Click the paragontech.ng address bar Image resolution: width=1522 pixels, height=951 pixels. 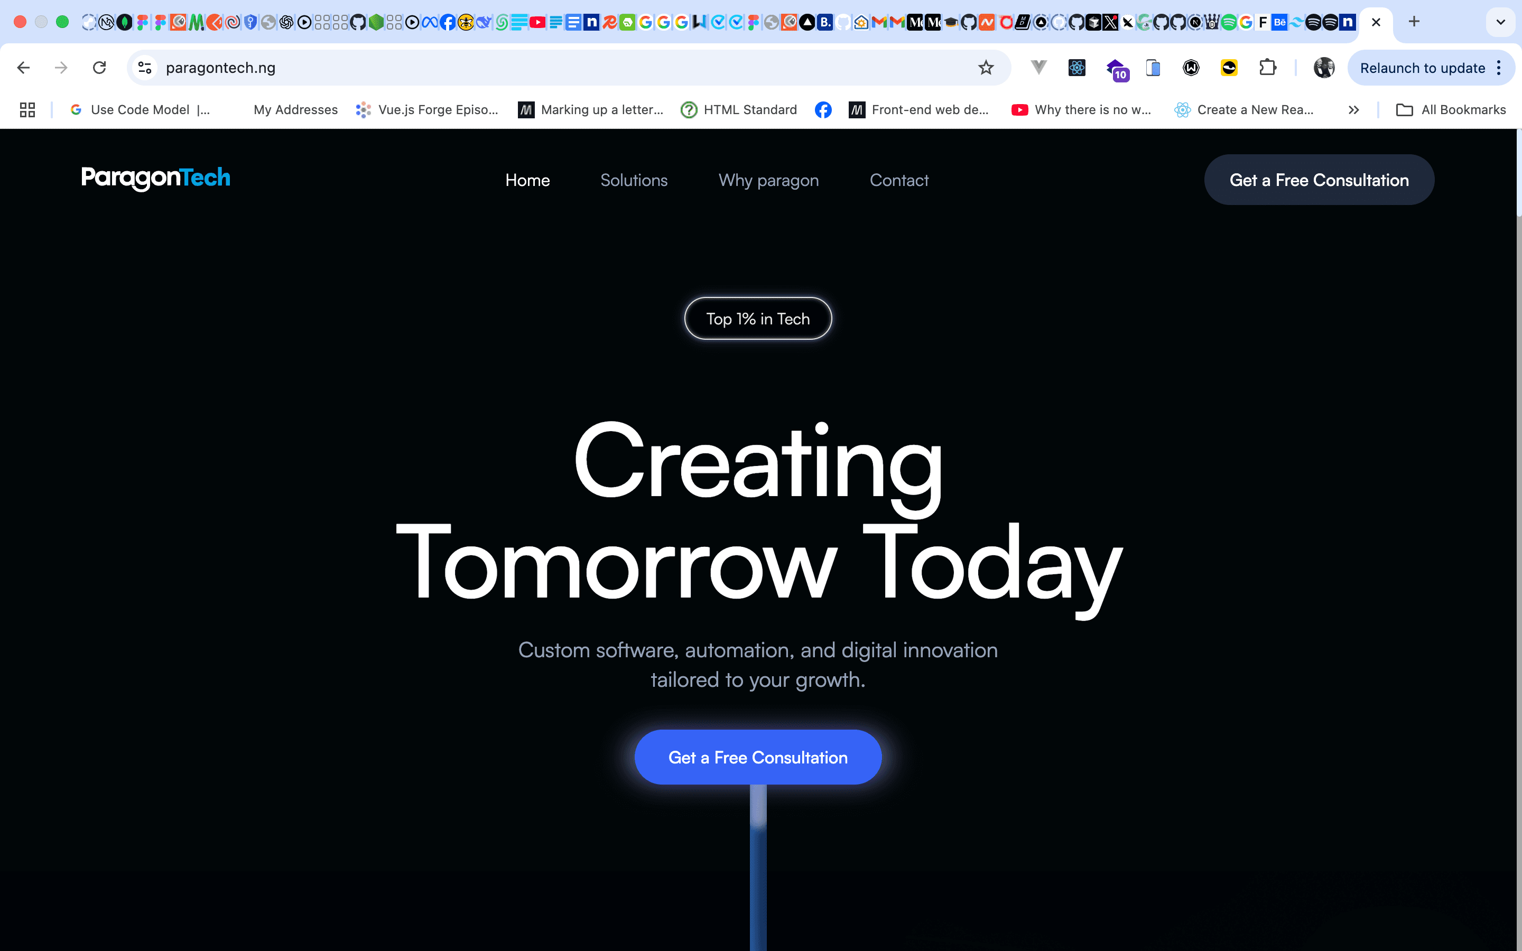click(x=503, y=68)
